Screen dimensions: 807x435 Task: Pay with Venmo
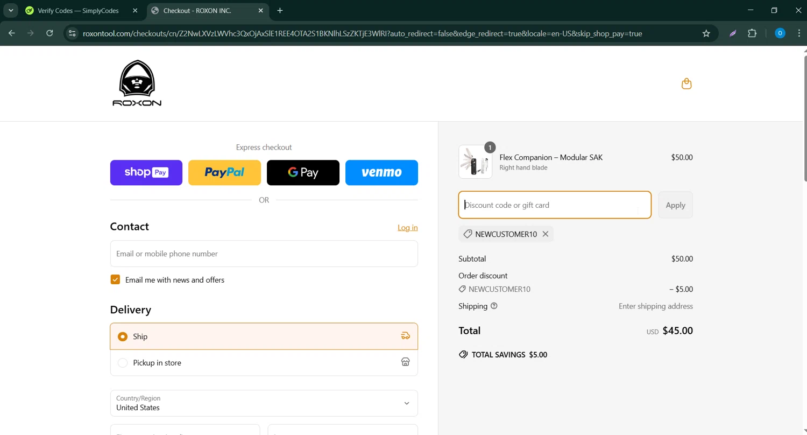pos(381,172)
